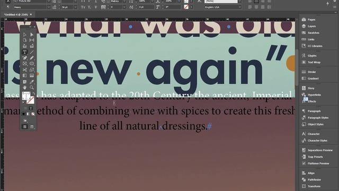Open the Effects panel icon
Image resolution: width=339 pixels, height=191 pixels.
point(304,101)
